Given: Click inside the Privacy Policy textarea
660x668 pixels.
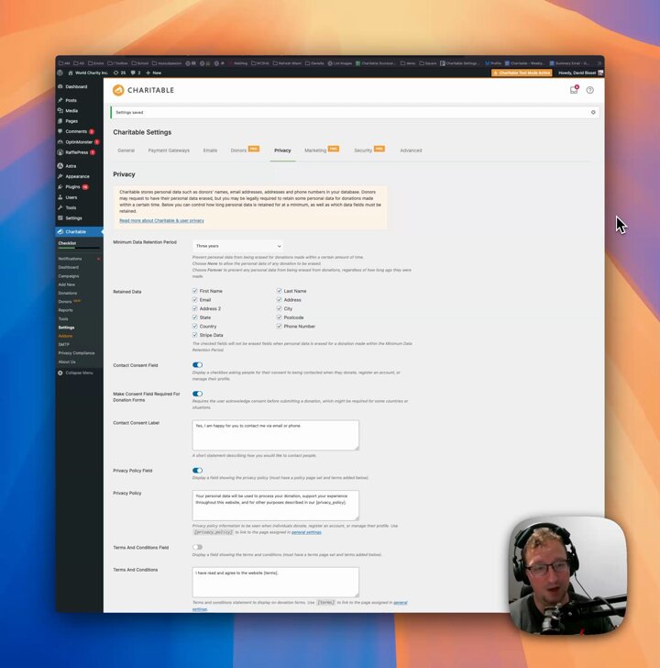Looking at the screenshot, I should pos(276,506).
